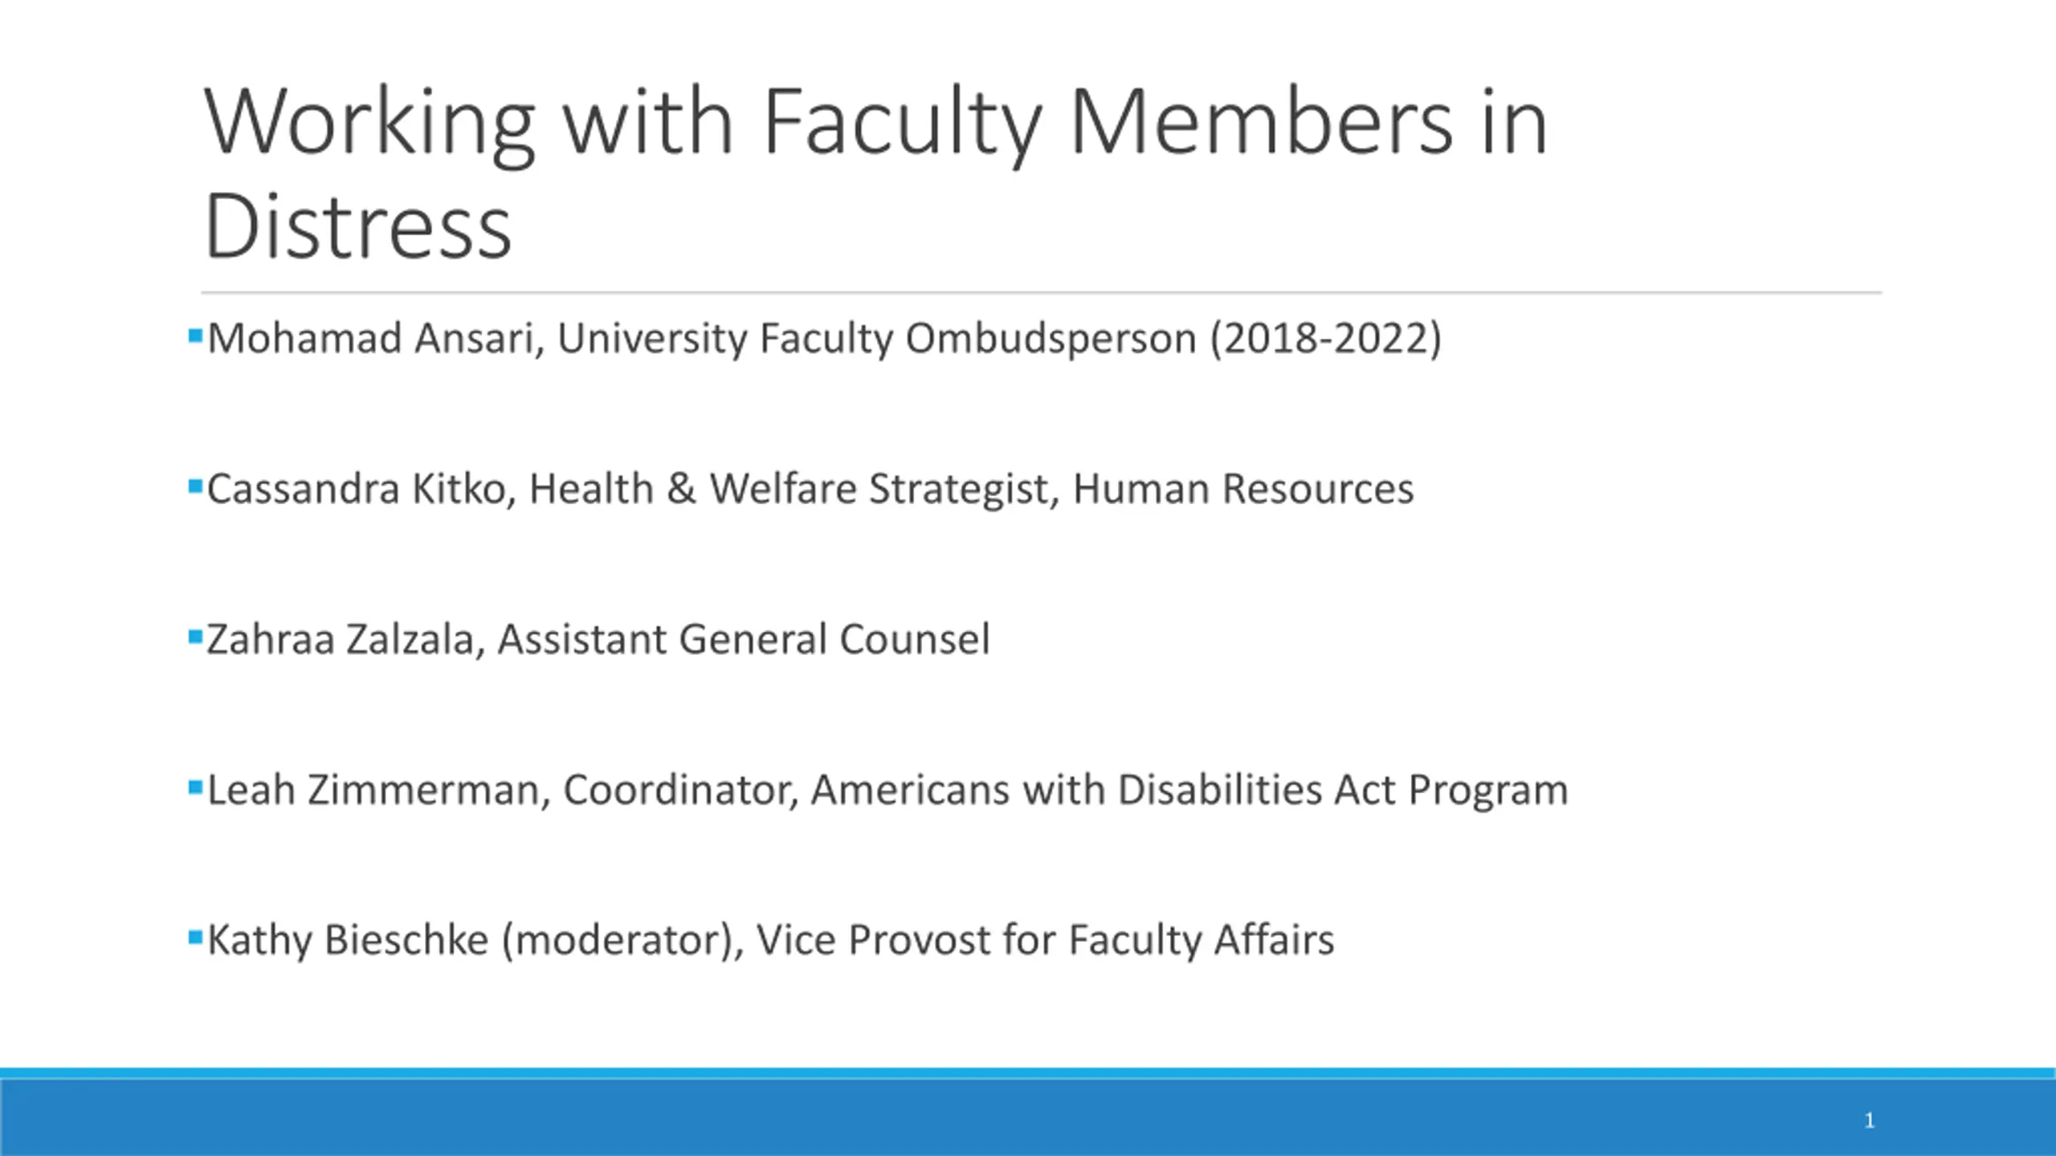Image resolution: width=2056 pixels, height=1156 pixels.
Task: Click "Assistant General Counsel" text
Action: pyautogui.click(x=744, y=640)
